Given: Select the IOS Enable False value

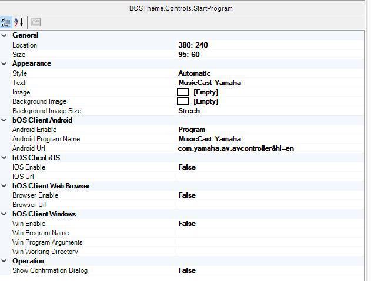Looking at the screenshot, I should click(187, 167).
